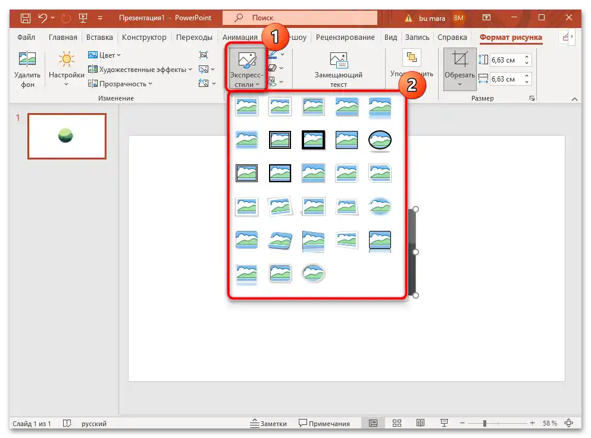The height and width of the screenshot is (438, 591).
Task: Open the Обрезать dropdown arrow
Action: (x=459, y=83)
